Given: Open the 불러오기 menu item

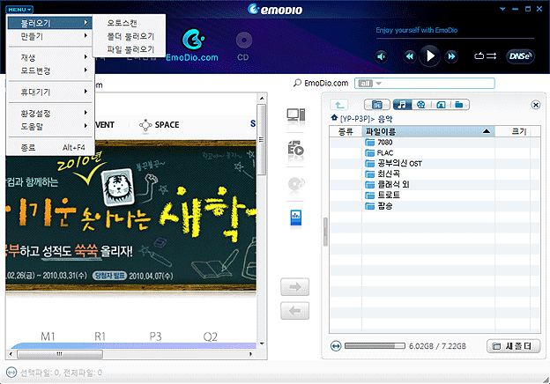Looking at the screenshot, I should (x=49, y=23).
